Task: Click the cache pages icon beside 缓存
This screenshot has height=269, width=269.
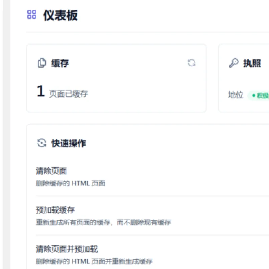Action: [42, 63]
